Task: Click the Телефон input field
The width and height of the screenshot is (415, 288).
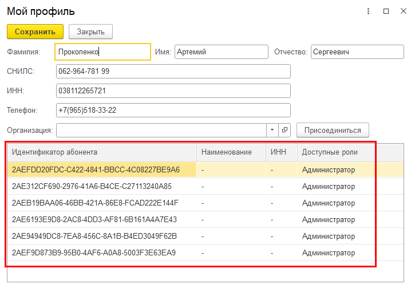Action: pyautogui.click(x=173, y=110)
